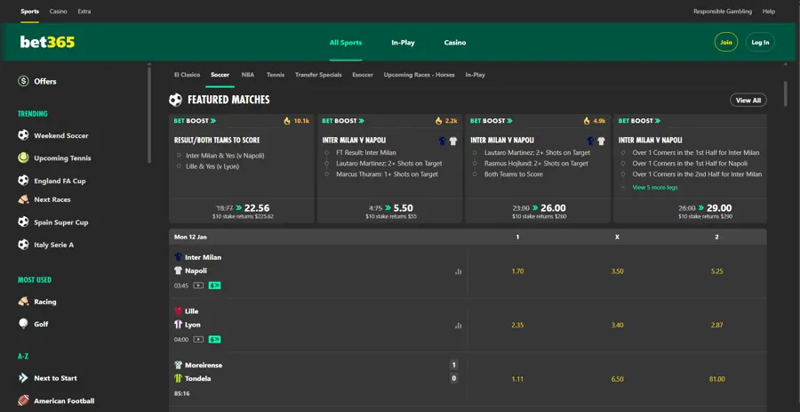Click Racing icon under Most Used
This screenshot has width=800, height=412.
23,302
